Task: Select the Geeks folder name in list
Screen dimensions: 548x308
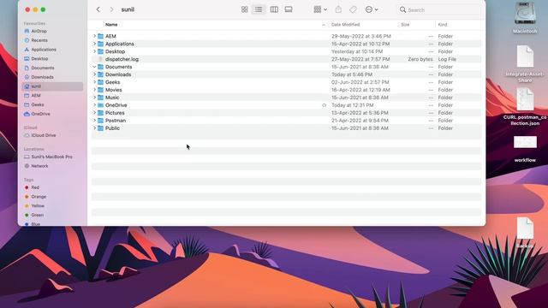Action: tap(112, 82)
